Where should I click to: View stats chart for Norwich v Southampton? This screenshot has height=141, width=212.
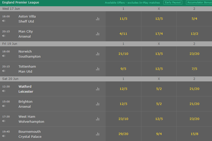[98, 54]
